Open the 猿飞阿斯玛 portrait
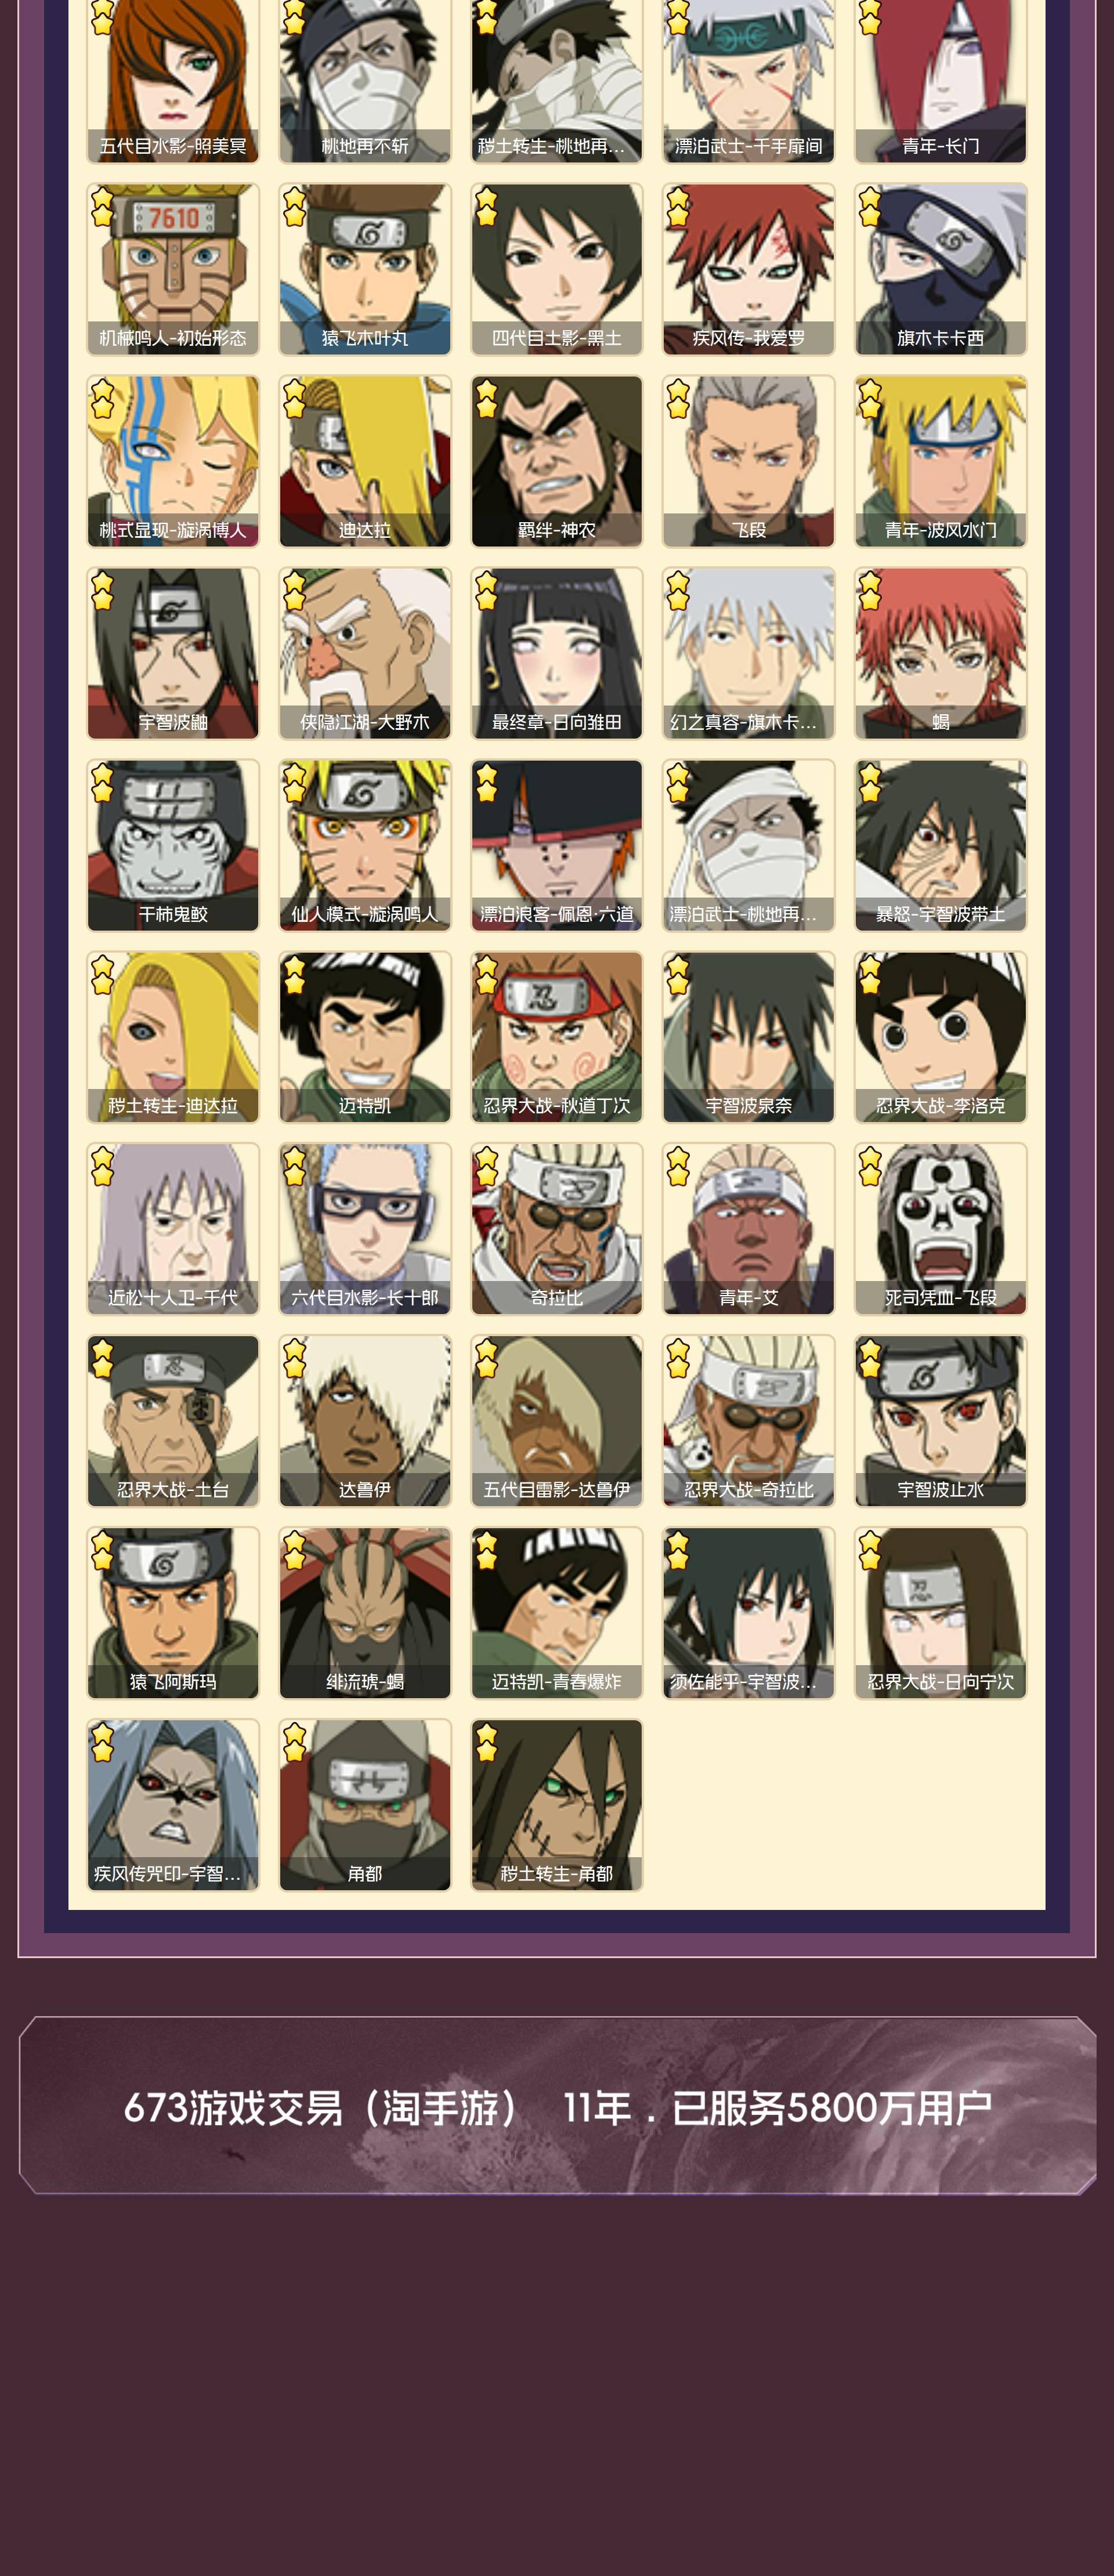The image size is (1114, 2576). [x=173, y=1613]
